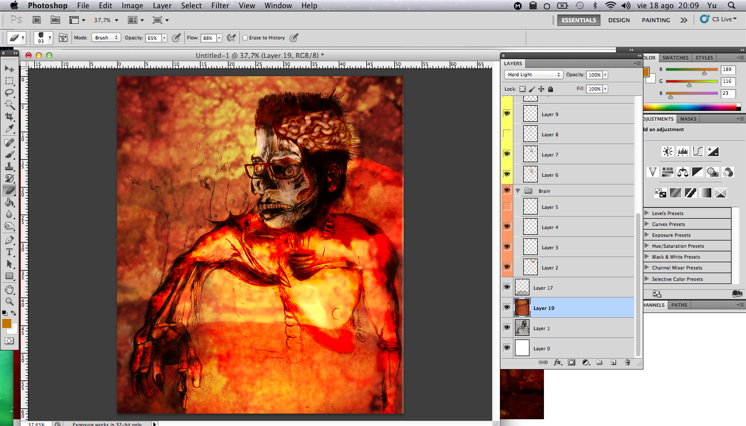The height and width of the screenshot is (426, 746).
Task: Enable the Erase to History checkbox
Action: [x=245, y=38]
